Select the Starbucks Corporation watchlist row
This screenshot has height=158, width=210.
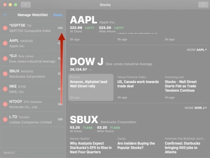point(33,74)
